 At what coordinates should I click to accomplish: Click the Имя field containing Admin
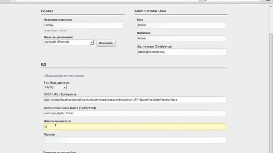click(x=181, y=25)
